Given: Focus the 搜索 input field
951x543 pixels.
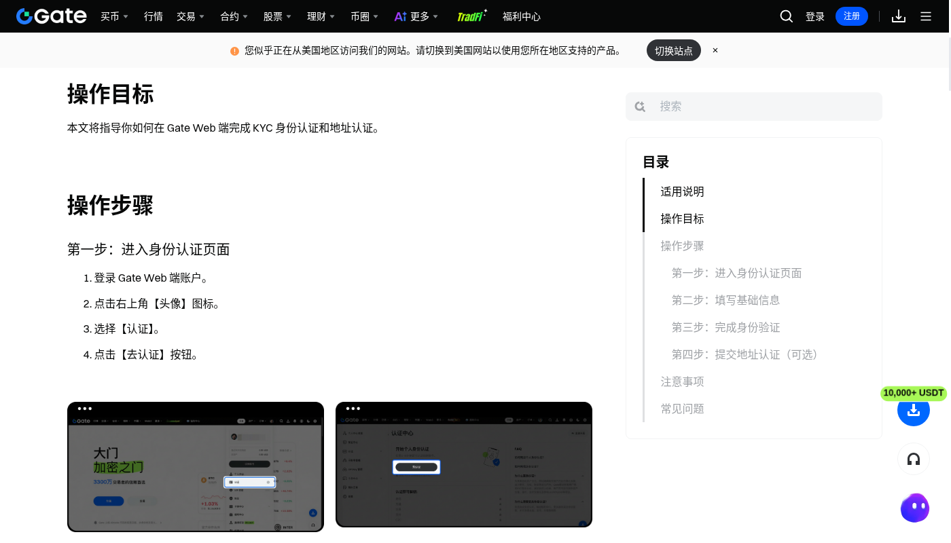Looking at the screenshot, I should 754,107.
